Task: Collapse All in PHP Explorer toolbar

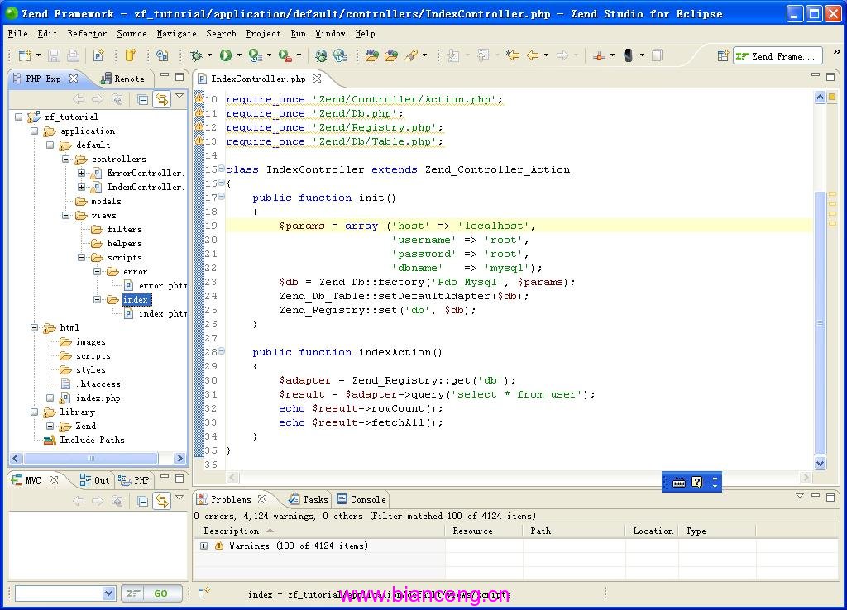Action: pyautogui.click(x=142, y=99)
